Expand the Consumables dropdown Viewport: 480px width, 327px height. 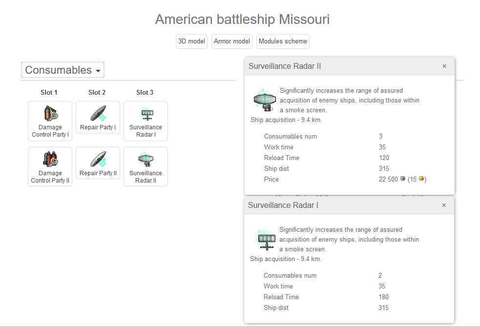click(63, 70)
